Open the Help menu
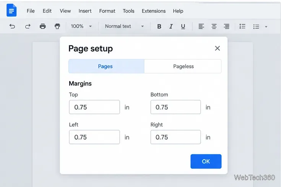 click(x=178, y=11)
